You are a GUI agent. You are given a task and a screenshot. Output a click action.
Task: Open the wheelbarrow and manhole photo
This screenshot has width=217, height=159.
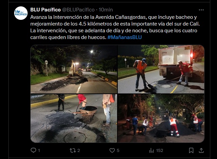74,118
